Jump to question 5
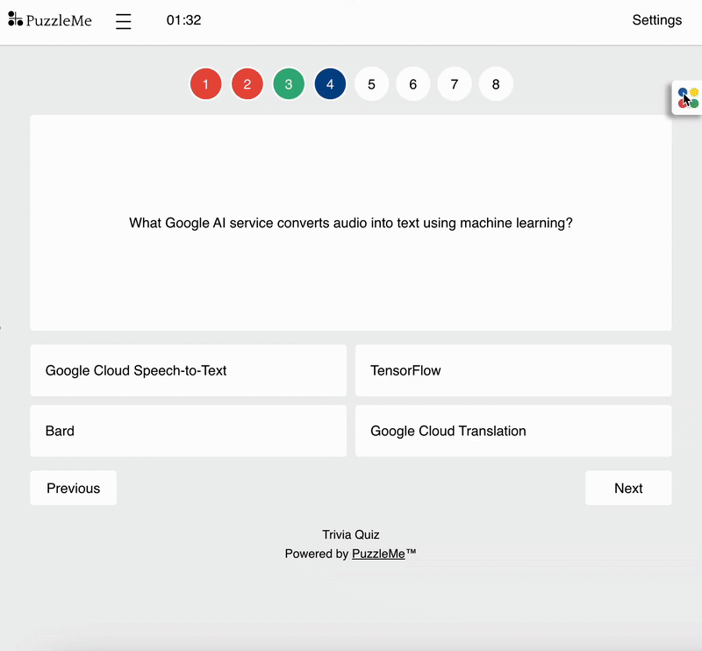The image size is (702, 651). pyautogui.click(x=371, y=84)
